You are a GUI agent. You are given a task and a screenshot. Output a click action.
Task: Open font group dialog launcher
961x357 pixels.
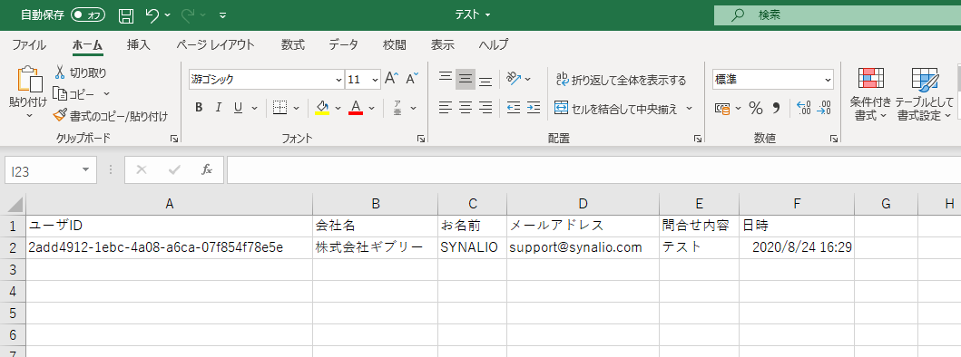pyautogui.click(x=421, y=139)
